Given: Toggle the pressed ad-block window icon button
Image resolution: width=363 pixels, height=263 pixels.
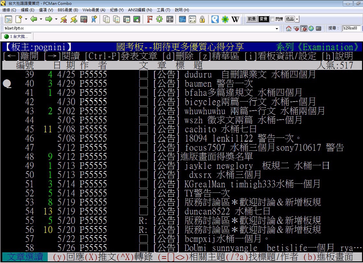Looking at the screenshot, I should [304, 28].
